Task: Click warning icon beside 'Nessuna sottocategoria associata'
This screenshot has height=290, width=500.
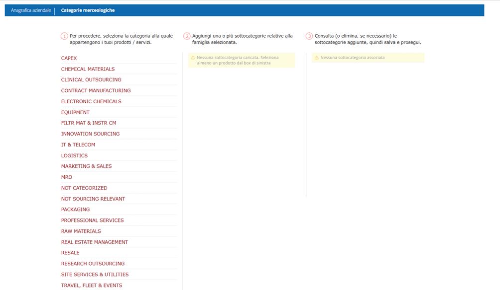Action: click(317, 58)
